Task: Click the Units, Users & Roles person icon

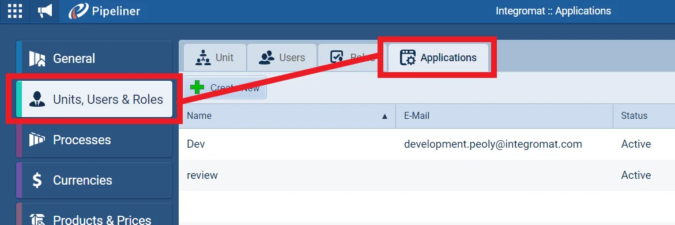Action: click(37, 99)
